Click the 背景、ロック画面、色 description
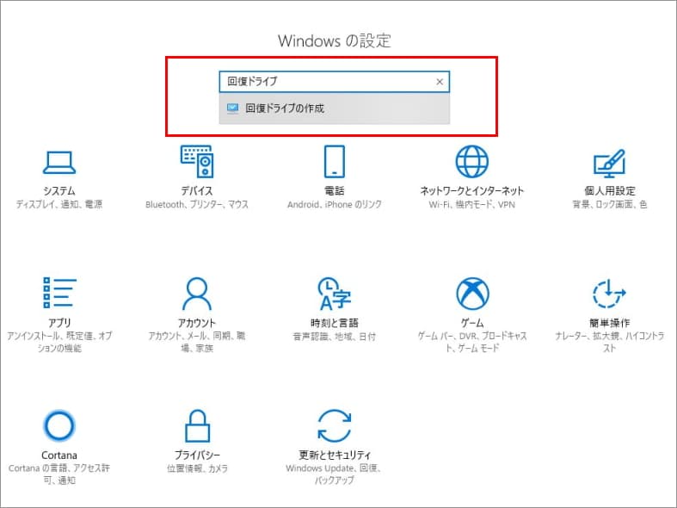Viewport: 677px width, 508px height. [x=610, y=204]
